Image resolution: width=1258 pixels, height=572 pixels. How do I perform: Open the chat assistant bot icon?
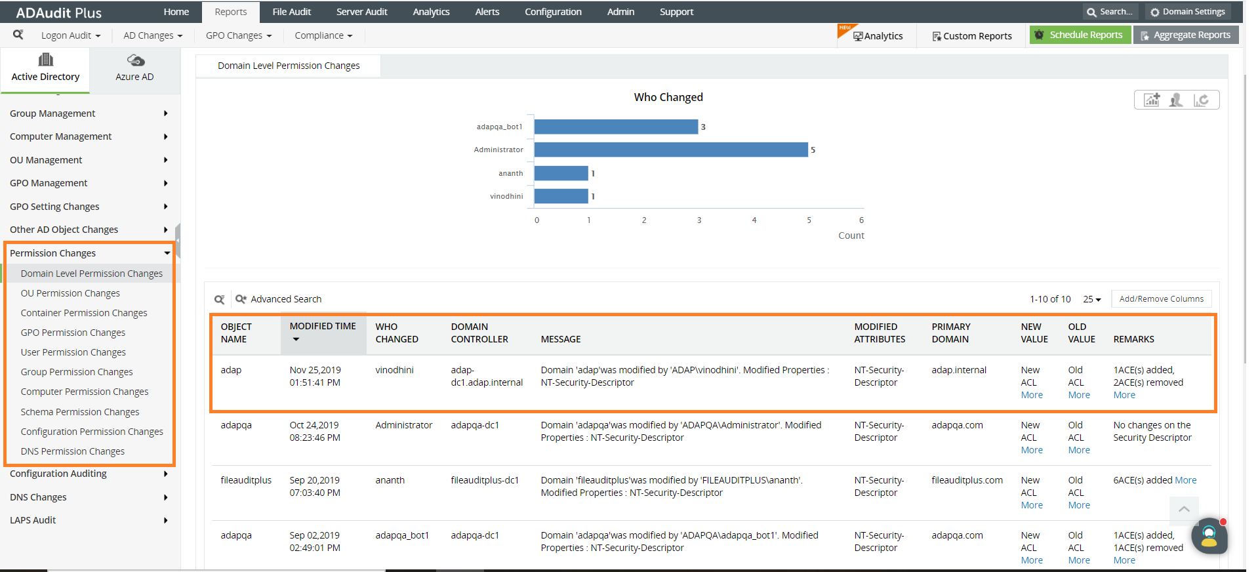[x=1209, y=536]
